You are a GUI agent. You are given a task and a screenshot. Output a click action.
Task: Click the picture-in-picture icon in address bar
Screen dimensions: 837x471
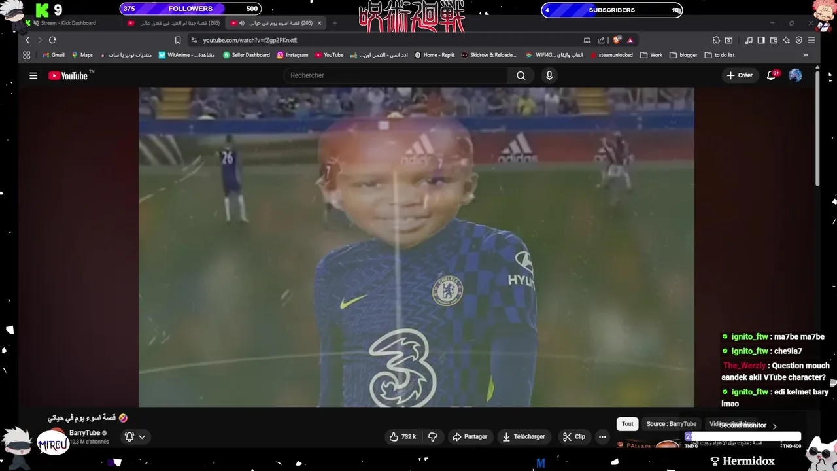[587, 40]
